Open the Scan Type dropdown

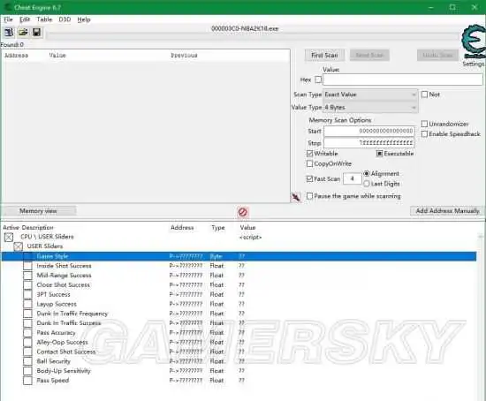pyautogui.click(x=370, y=95)
